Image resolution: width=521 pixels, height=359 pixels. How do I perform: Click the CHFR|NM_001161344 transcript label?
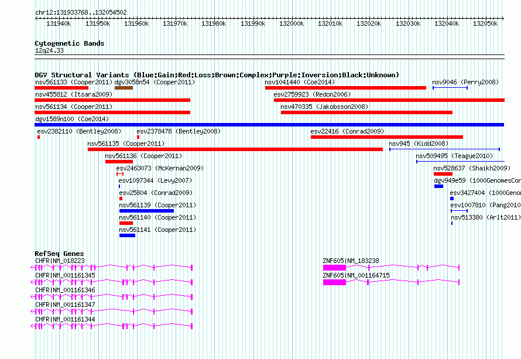point(65,319)
